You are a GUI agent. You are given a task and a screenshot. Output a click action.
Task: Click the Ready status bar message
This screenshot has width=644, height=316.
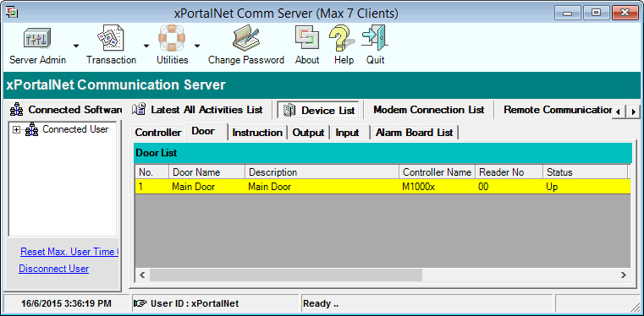coord(321,303)
